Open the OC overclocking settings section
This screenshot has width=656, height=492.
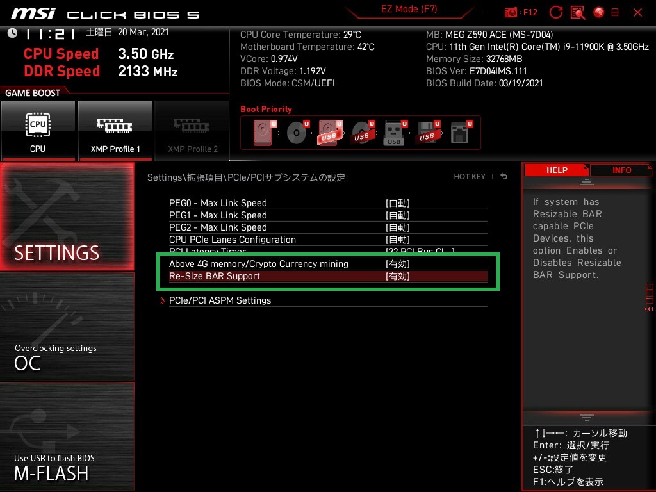(x=67, y=327)
